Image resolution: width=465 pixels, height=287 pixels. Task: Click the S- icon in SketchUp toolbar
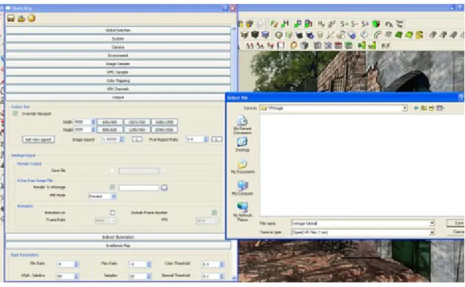(x=354, y=24)
